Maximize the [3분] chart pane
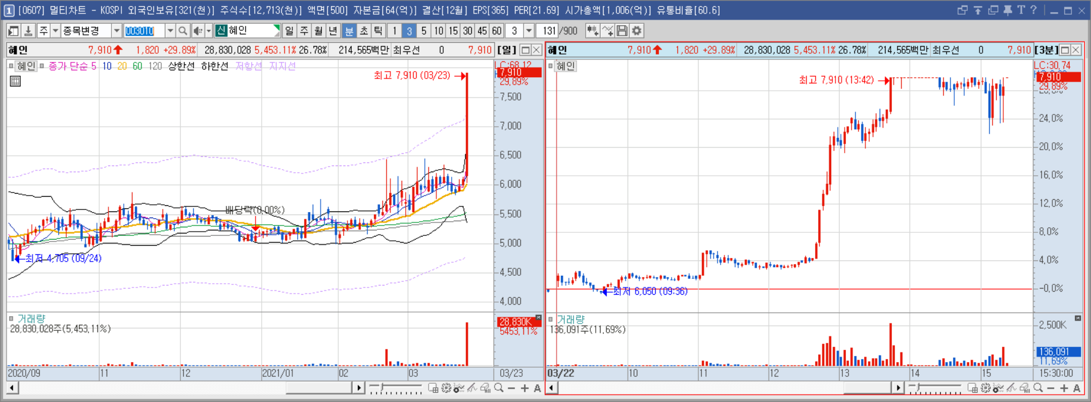 pos(1065,50)
